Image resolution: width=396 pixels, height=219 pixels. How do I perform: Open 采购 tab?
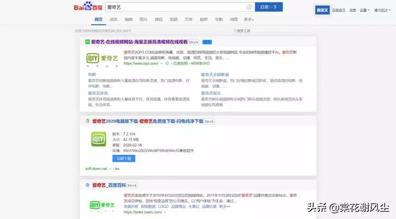(219, 19)
